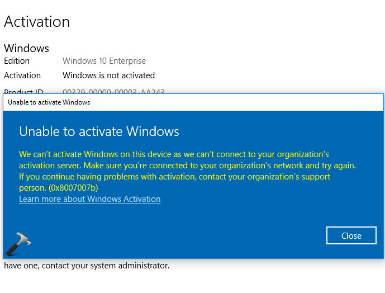Select the Activation page heading
The height and width of the screenshot is (293, 385).
coord(37,22)
